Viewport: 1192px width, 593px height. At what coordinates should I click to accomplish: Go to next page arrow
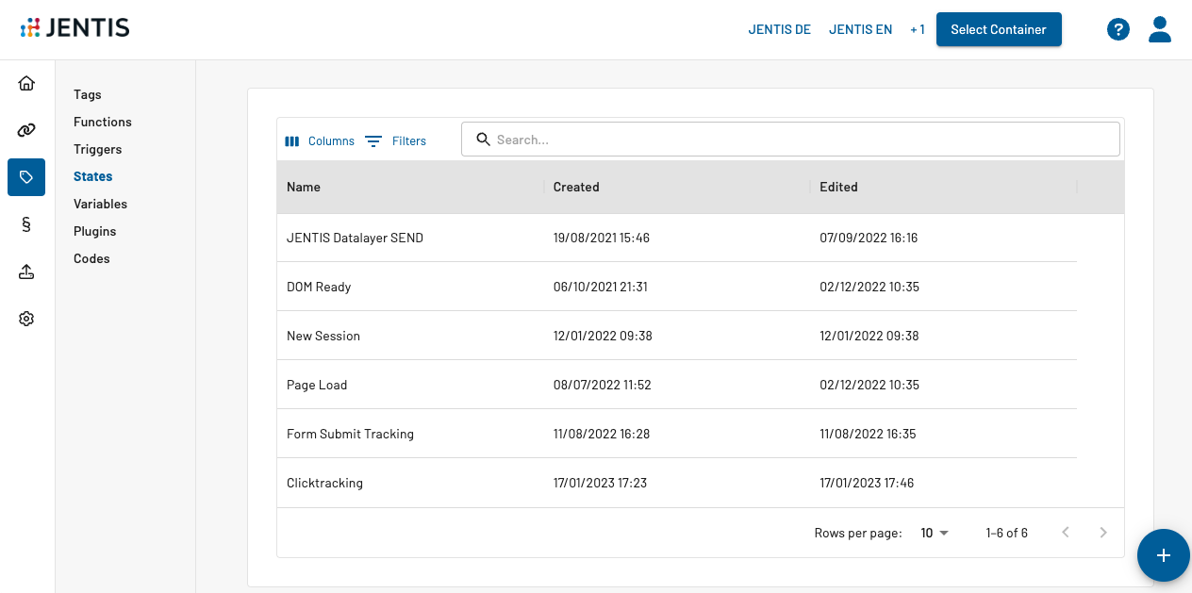(1103, 533)
